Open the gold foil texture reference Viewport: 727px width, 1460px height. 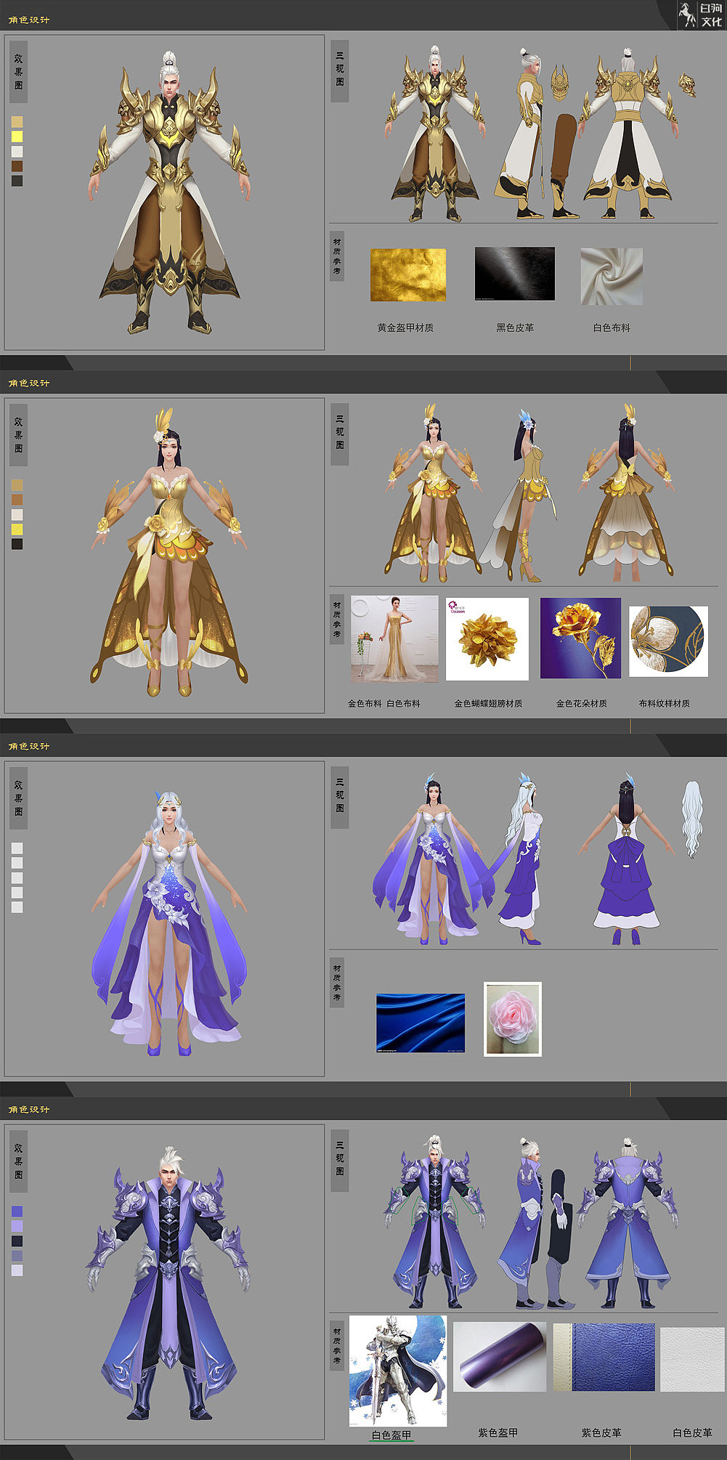point(408,275)
